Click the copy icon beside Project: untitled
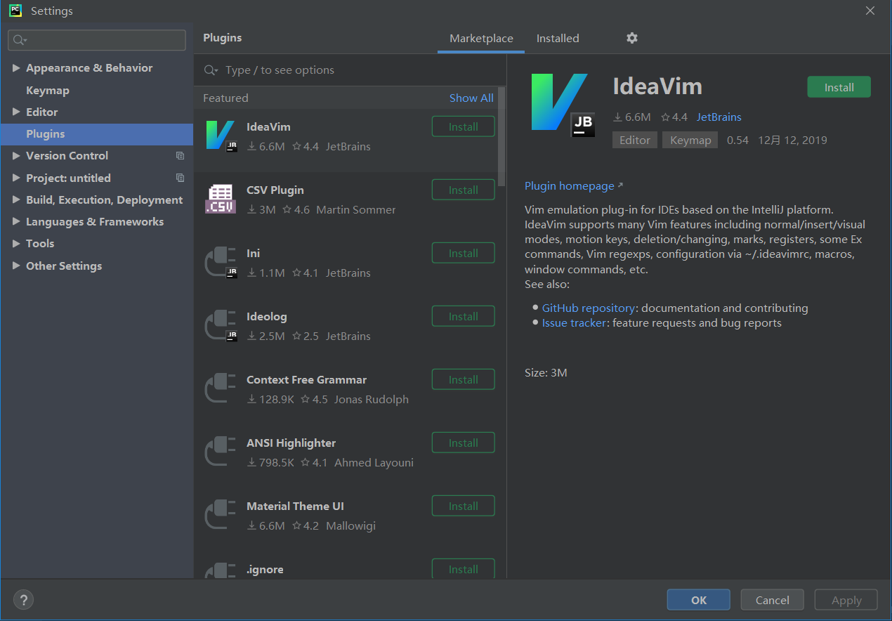 point(181,178)
